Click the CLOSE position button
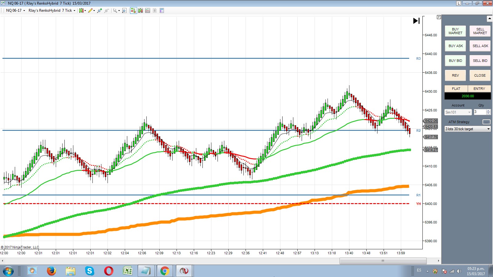 pos(480,75)
